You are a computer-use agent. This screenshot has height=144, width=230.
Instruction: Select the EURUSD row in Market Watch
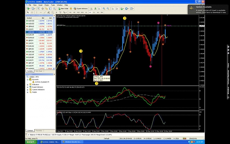(39, 46)
